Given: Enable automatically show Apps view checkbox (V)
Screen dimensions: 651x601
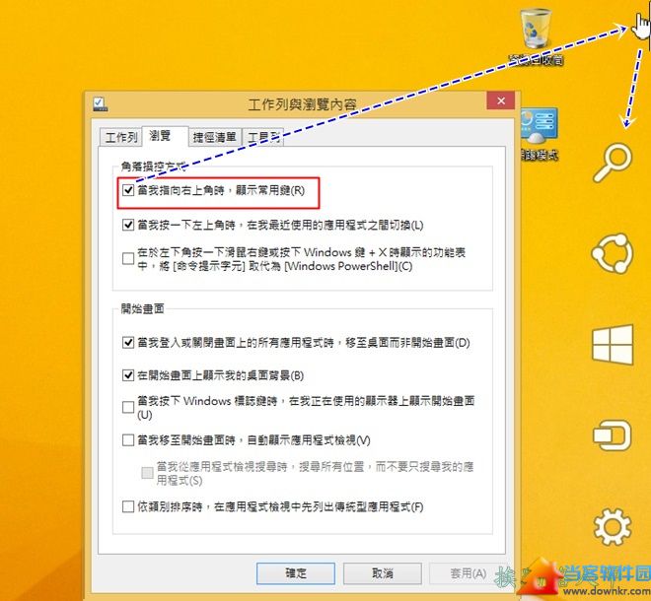Looking at the screenshot, I should pyautogui.click(x=128, y=440).
